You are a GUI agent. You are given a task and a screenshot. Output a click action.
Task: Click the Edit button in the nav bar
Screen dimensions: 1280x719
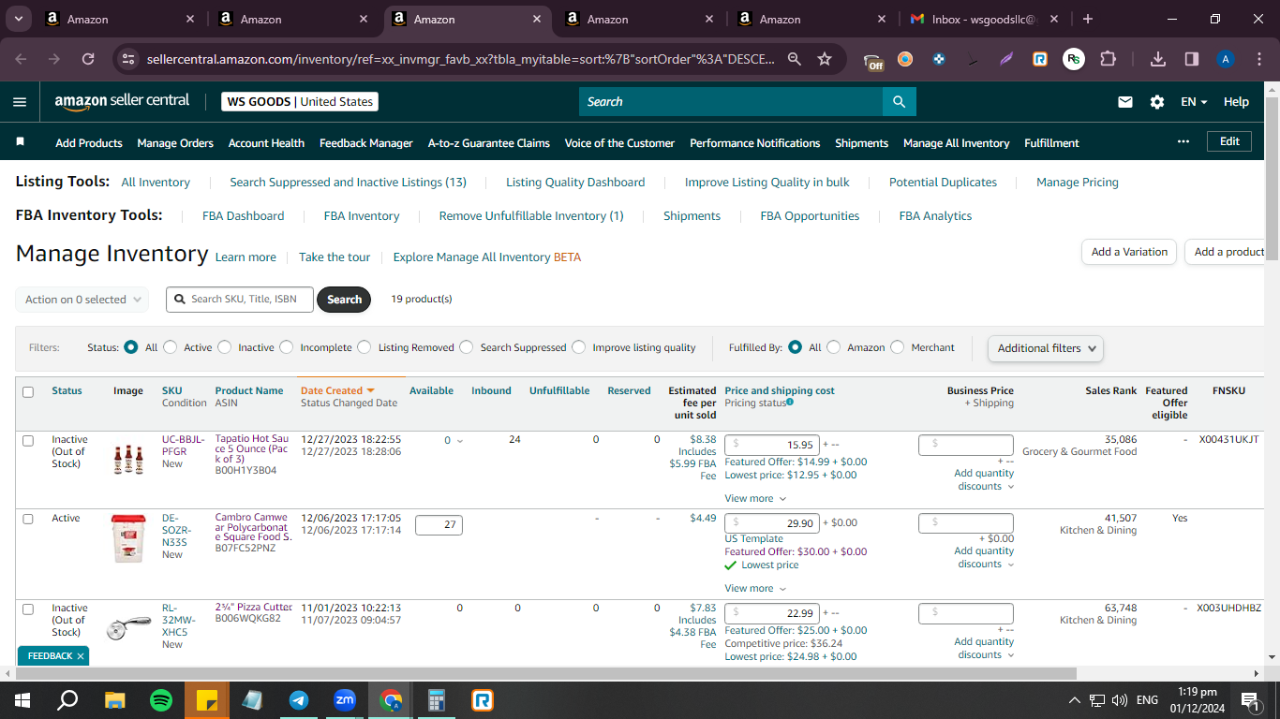pos(1229,141)
